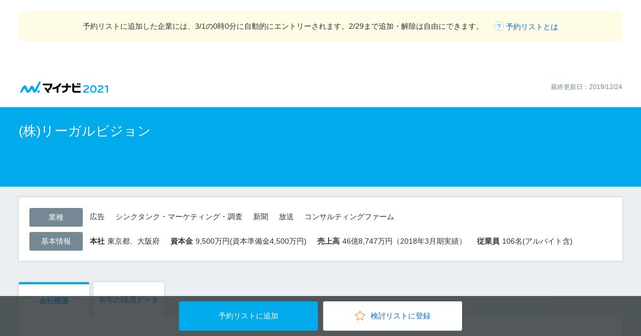Click 最終更新日：2019/12/24 text

click(x=587, y=87)
